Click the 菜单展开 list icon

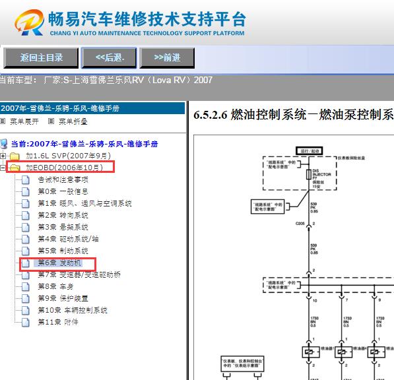pos(3,121)
